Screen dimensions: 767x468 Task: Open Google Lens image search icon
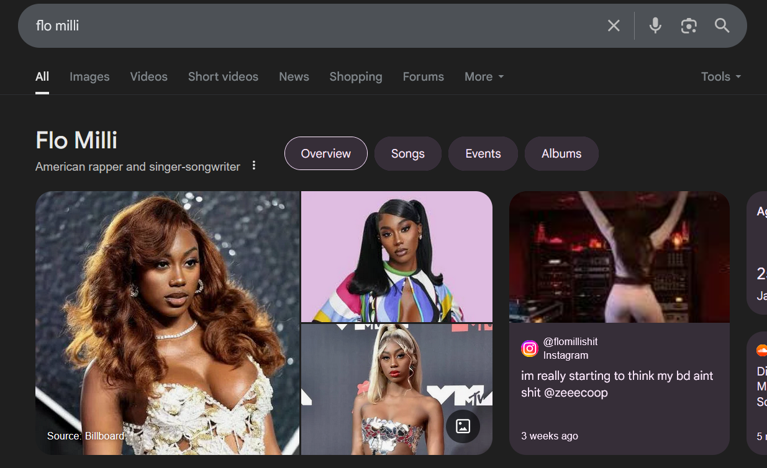(x=689, y=25)
